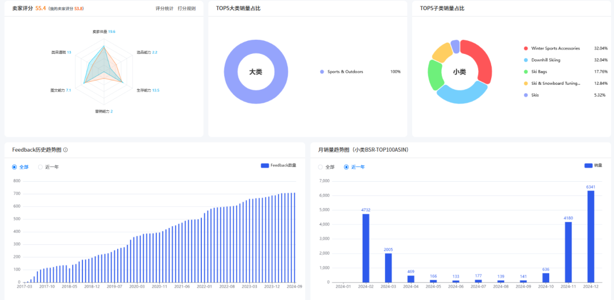The image size is (614, 300).
Task: Click the 2024-10 sales bar labeled 636
Action: pos(546,278)
